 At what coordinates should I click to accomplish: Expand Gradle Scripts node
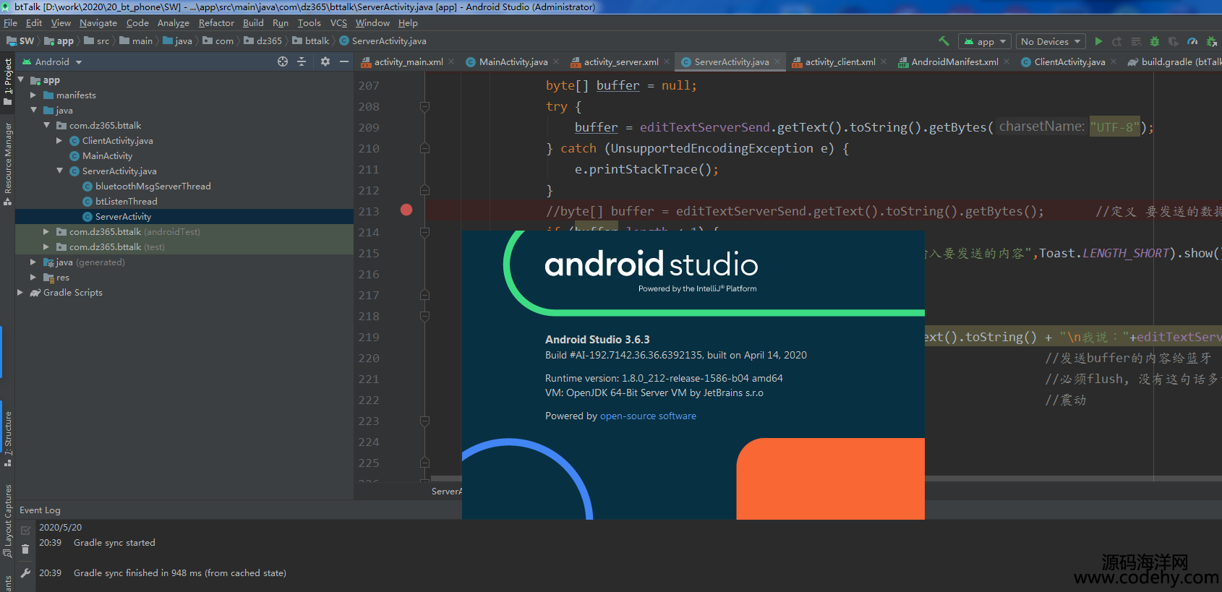[20, 292]
